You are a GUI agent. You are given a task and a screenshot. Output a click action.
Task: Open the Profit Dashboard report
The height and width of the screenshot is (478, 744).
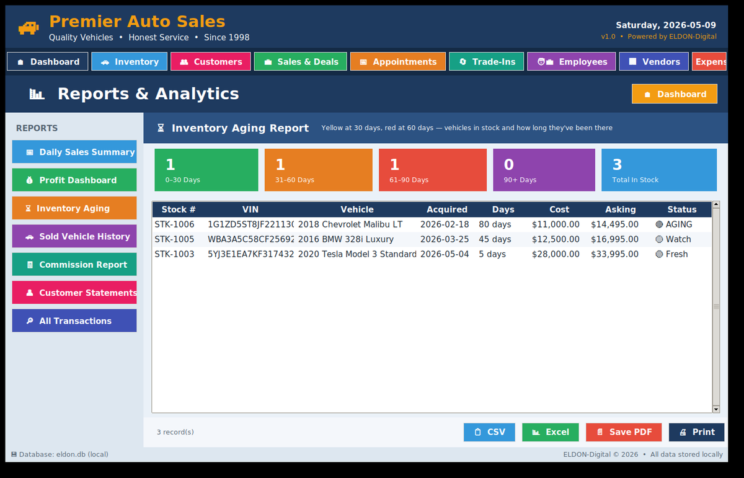pos(74,180)
